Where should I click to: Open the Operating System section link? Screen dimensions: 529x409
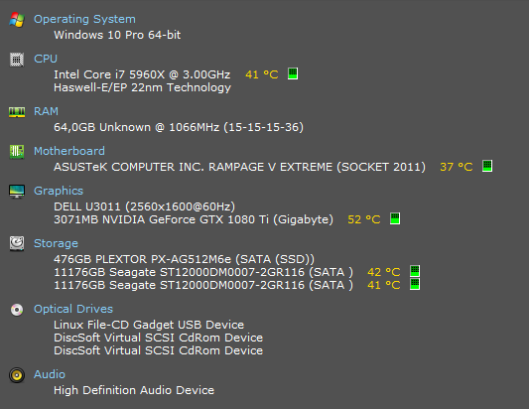click(84, 19)
